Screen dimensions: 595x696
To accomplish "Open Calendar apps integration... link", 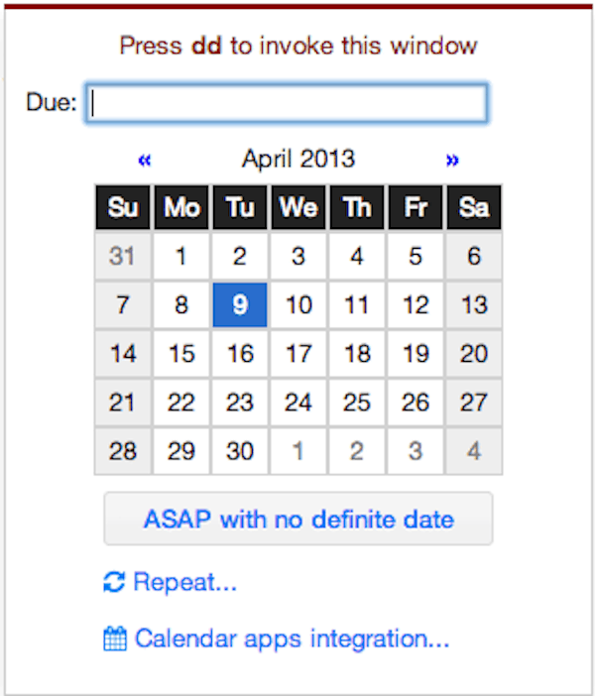I will pyautogui.click(x=292, y=638).
